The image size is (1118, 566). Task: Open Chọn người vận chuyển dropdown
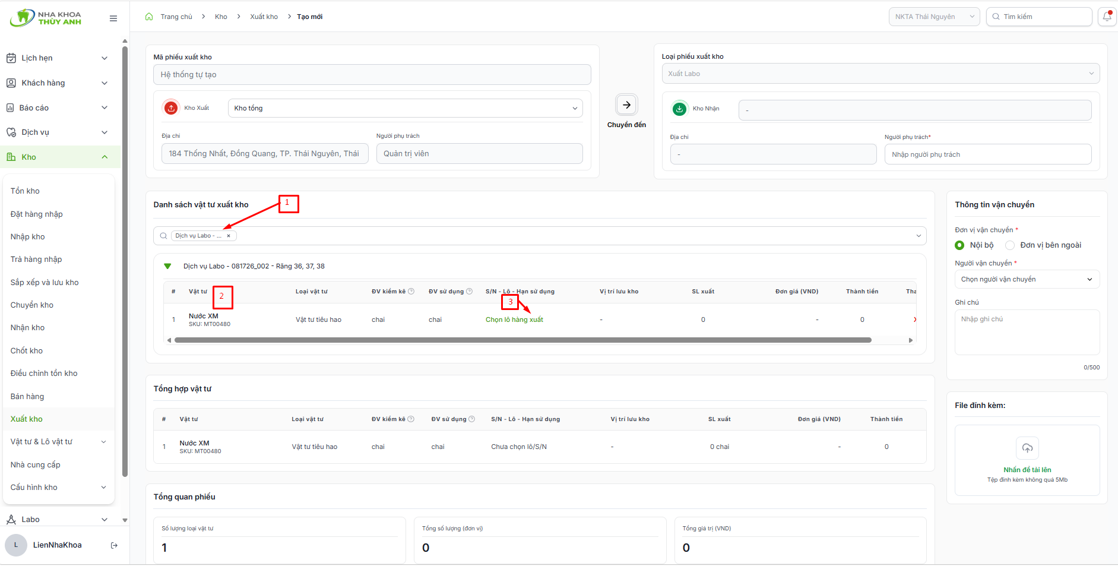(1027, 279)
